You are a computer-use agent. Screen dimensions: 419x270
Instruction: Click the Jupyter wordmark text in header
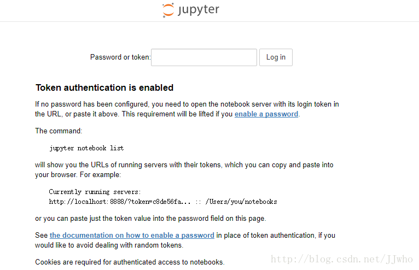pyautogui.click(x=199, y=10)
